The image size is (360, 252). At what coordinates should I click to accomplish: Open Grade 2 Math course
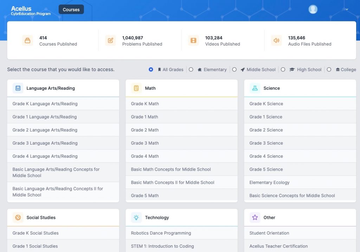pos(182,130)
